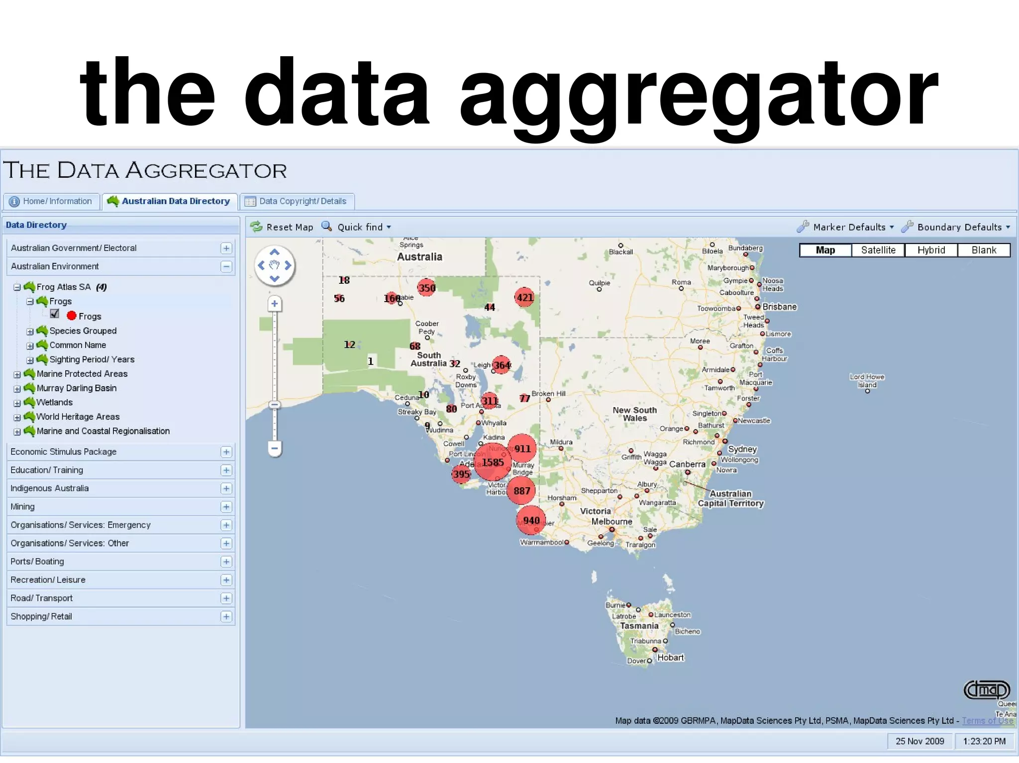Screen dimensions: 1019x763
Task: Click the 421 frog cluster marker
Action: point(524,297)
